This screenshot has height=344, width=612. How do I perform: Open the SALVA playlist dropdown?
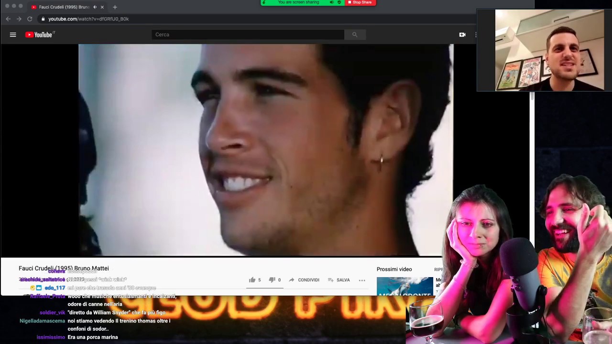pyautogui.click(x=339, y=280)
